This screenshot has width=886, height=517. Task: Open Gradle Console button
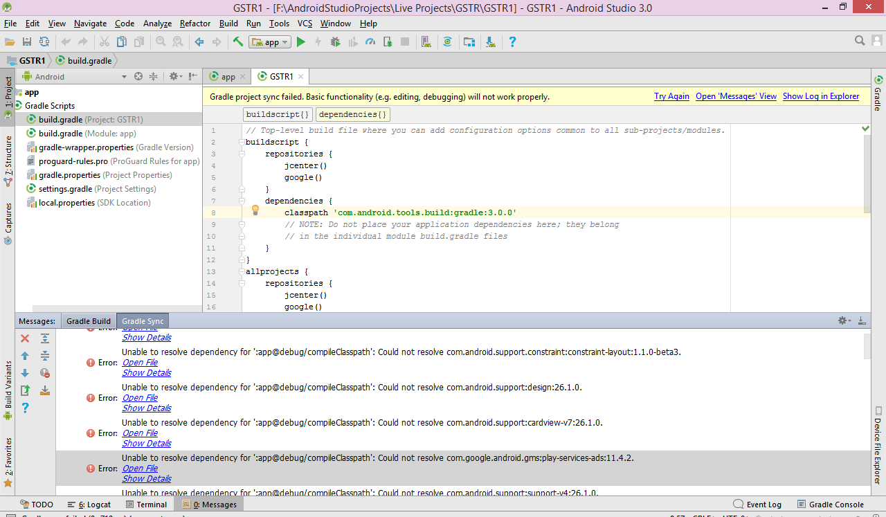pos(830,505)
